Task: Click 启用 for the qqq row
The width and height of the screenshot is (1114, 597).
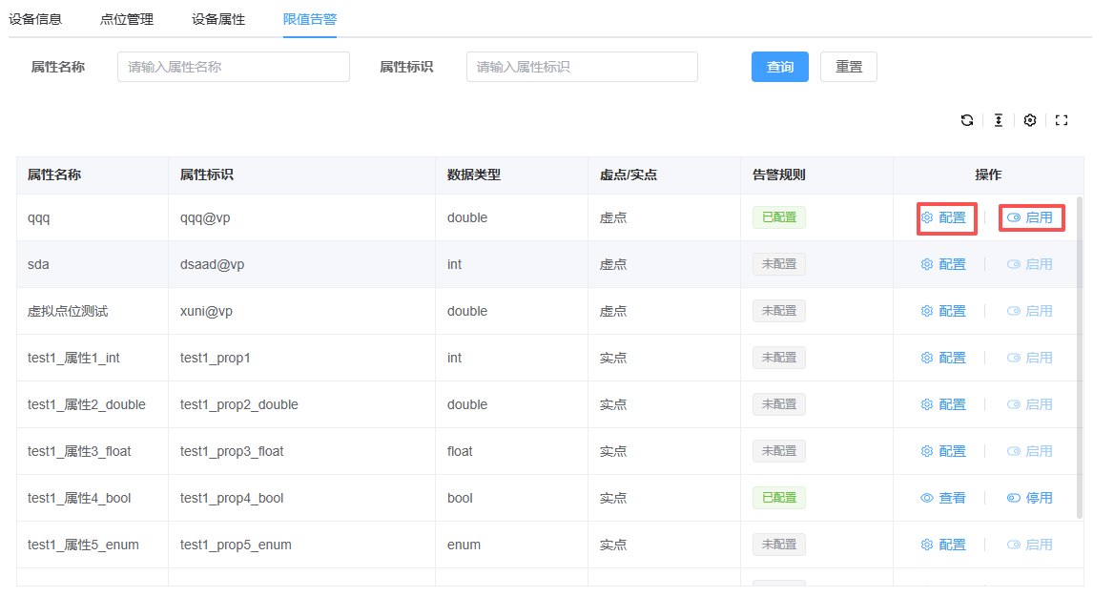Action: coord(1030,217)
